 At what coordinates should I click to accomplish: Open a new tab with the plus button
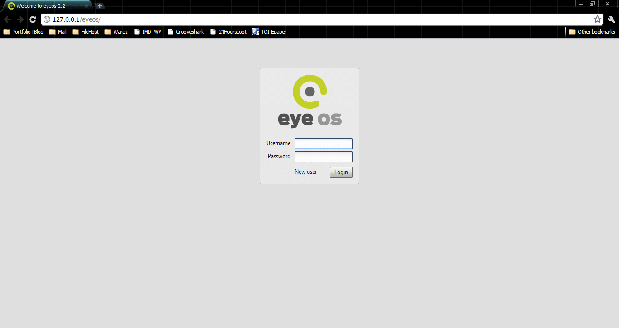click(100, 6)
